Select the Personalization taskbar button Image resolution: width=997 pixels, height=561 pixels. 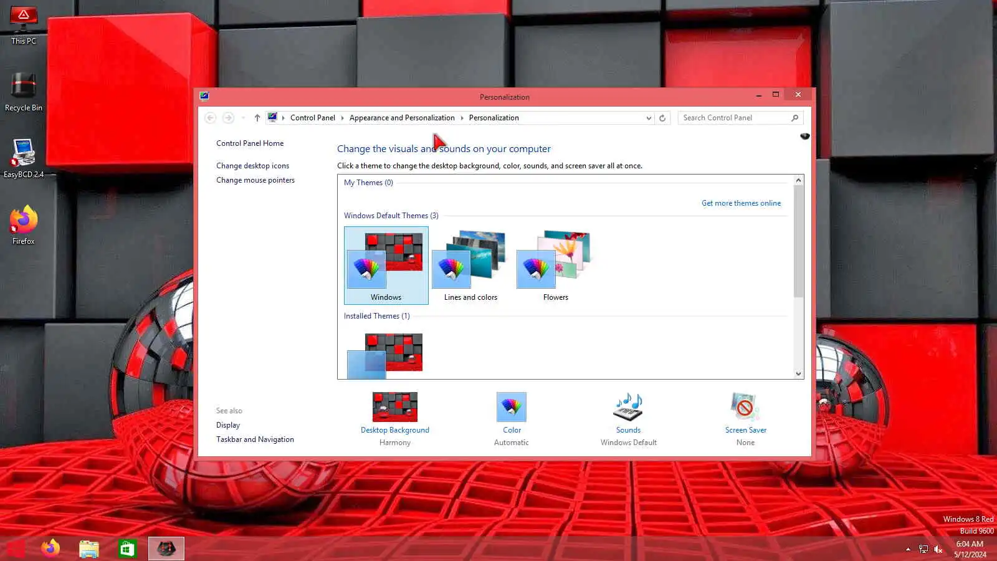(166, 549)
